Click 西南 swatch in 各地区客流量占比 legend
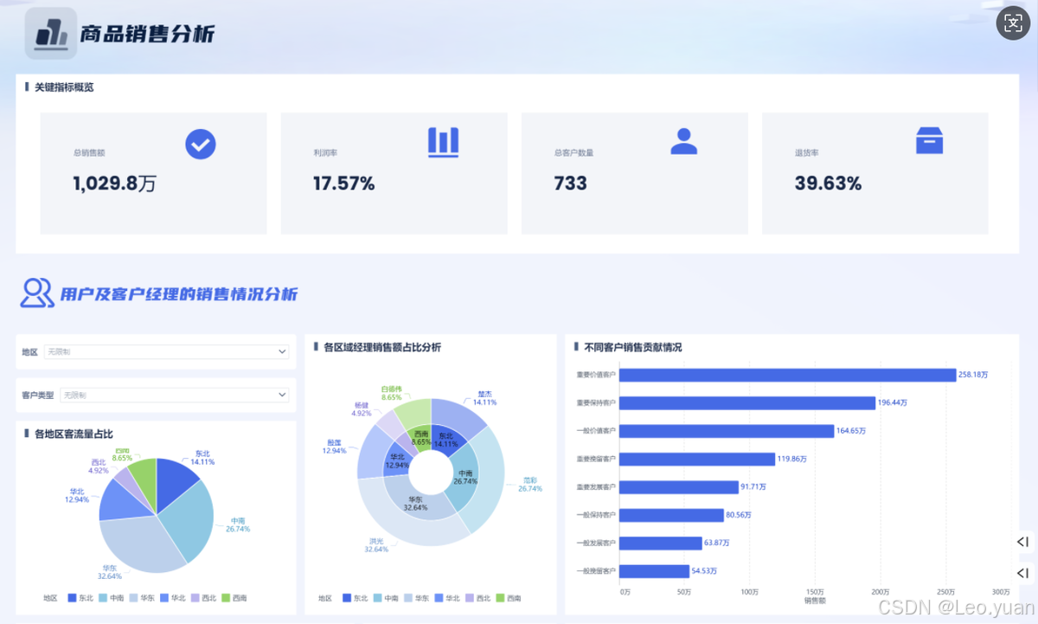The width and height of the screenshot is (1038, 624). [226, 598]
